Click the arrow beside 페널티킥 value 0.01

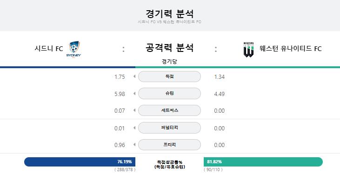click(134, 128)
